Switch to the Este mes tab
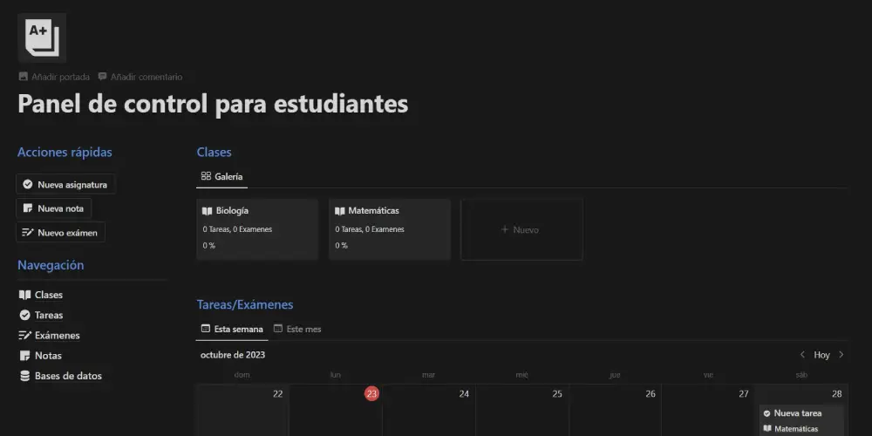872x436 pixels. [x=297, y=329]
